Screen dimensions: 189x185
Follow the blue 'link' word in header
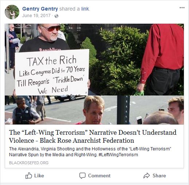point(85,9)
